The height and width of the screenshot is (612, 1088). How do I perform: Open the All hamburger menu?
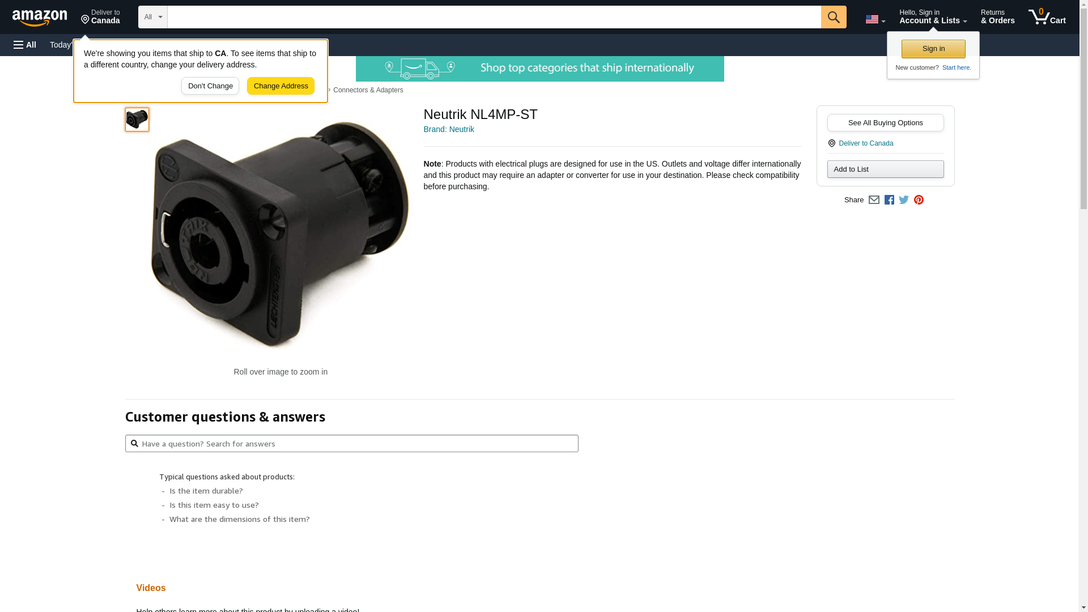pos(25,45)
